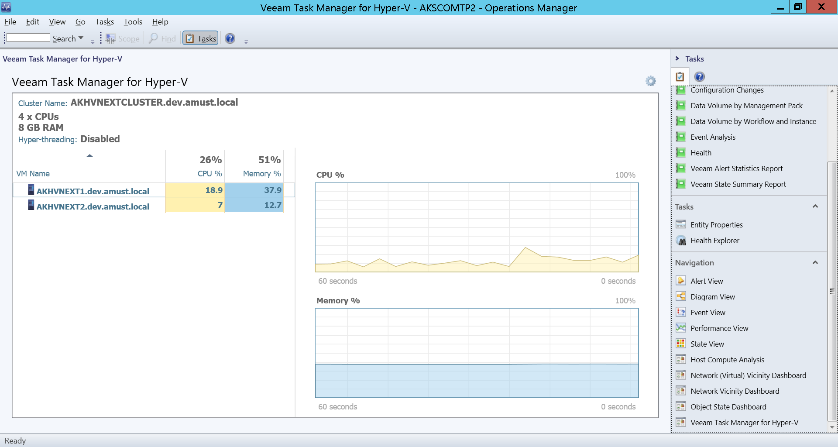The width and height of the screenshot is (838, 447).
Task: Open main toolbar overflow options arrow
Action: [x=246, y=42]
